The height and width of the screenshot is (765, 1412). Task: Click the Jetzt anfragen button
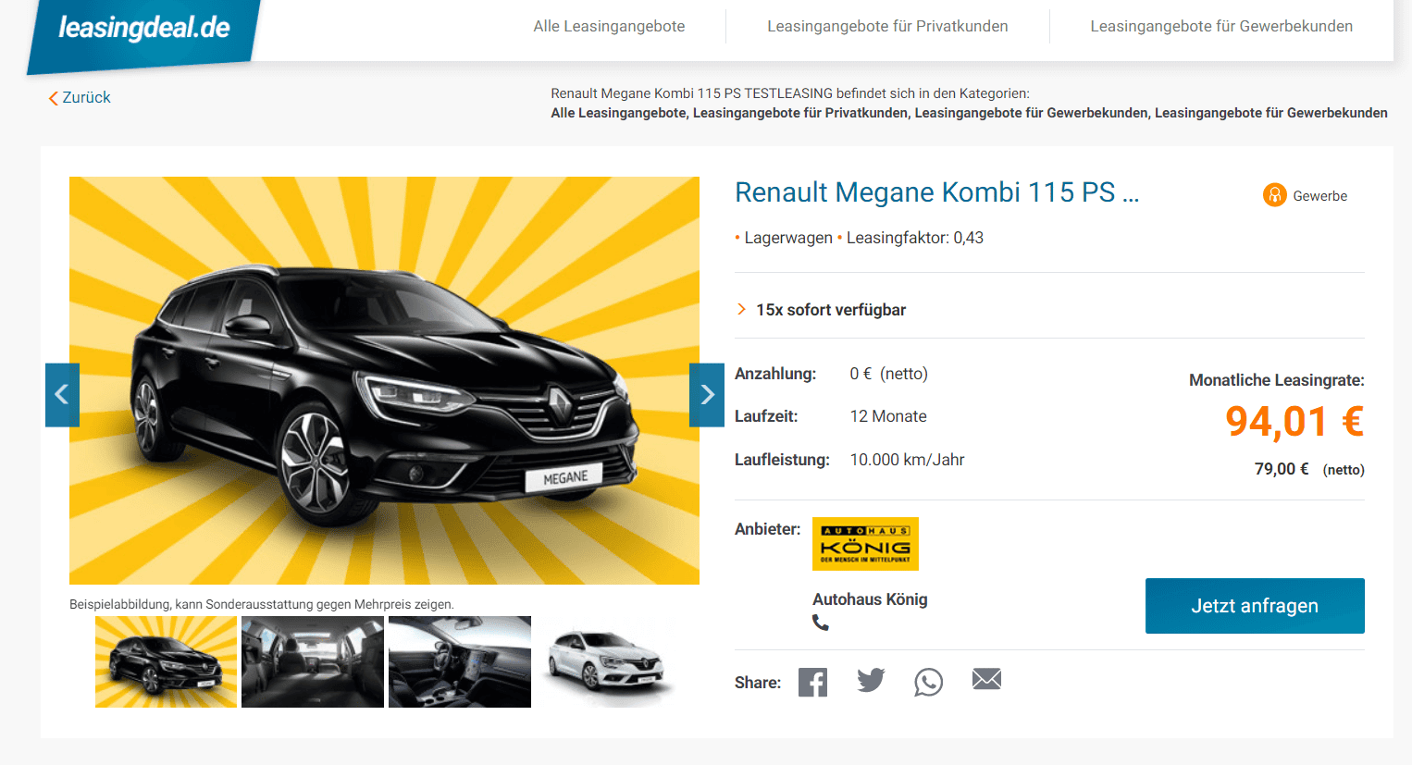pyautogui.click(x=1255, y=606)
